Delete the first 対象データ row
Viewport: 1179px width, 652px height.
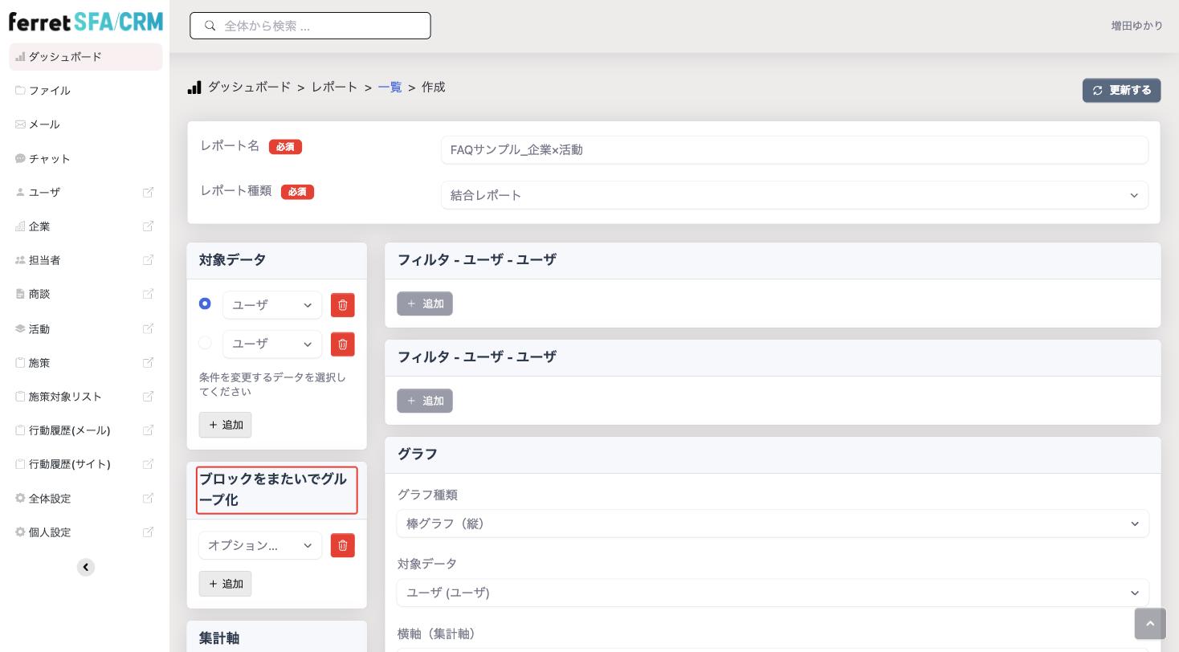click(x=343, y=305)
